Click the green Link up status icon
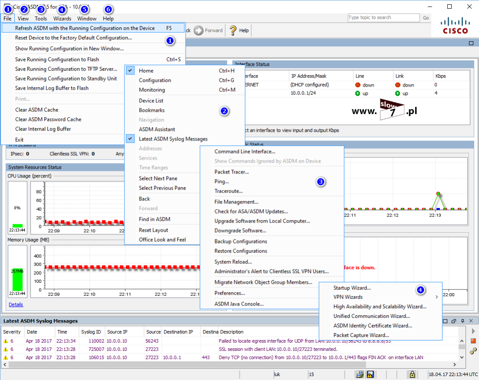The height and width of the screenshot is (380, 479). click(x=398, y=93)
